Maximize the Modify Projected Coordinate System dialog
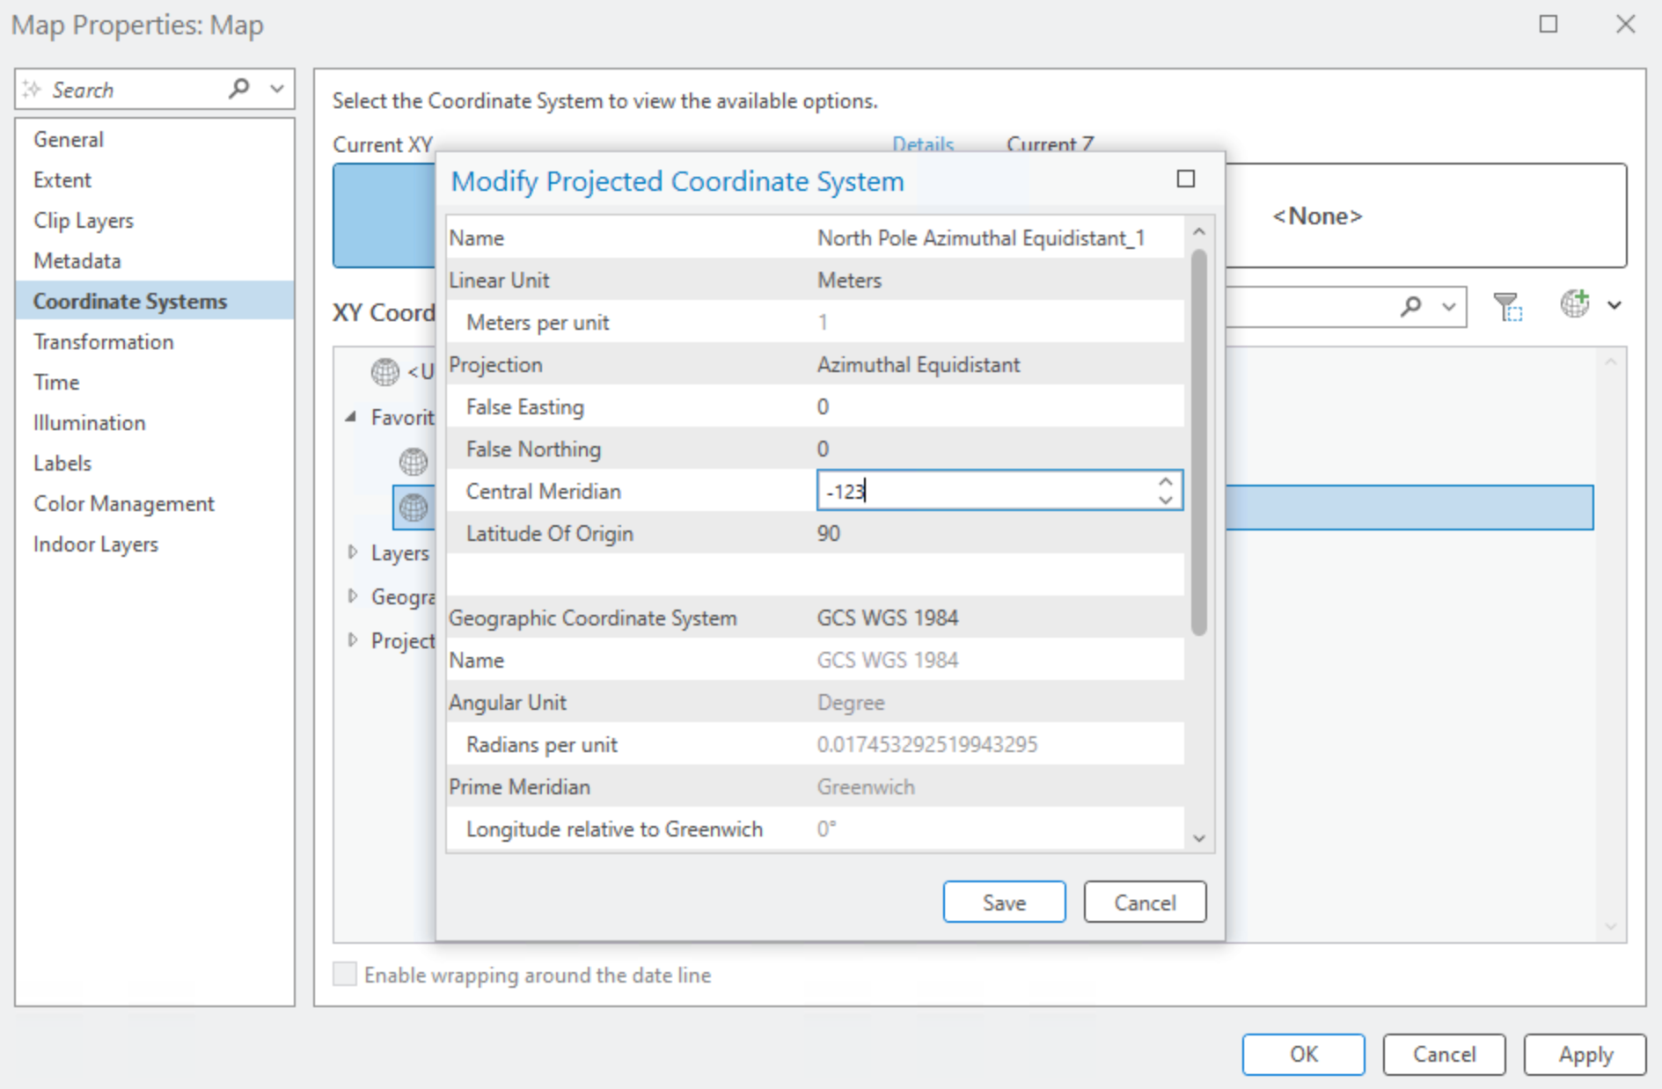The height and width of the screenshot is (1089, 1662). pyautogui.click(x=1186, y=179)
